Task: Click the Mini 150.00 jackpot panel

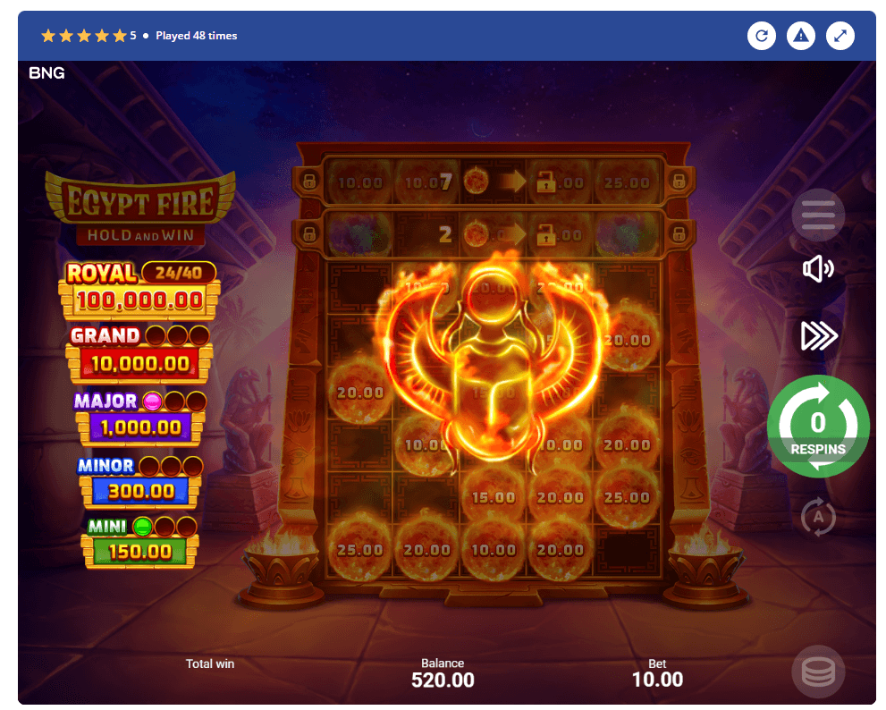Action: 139,543
